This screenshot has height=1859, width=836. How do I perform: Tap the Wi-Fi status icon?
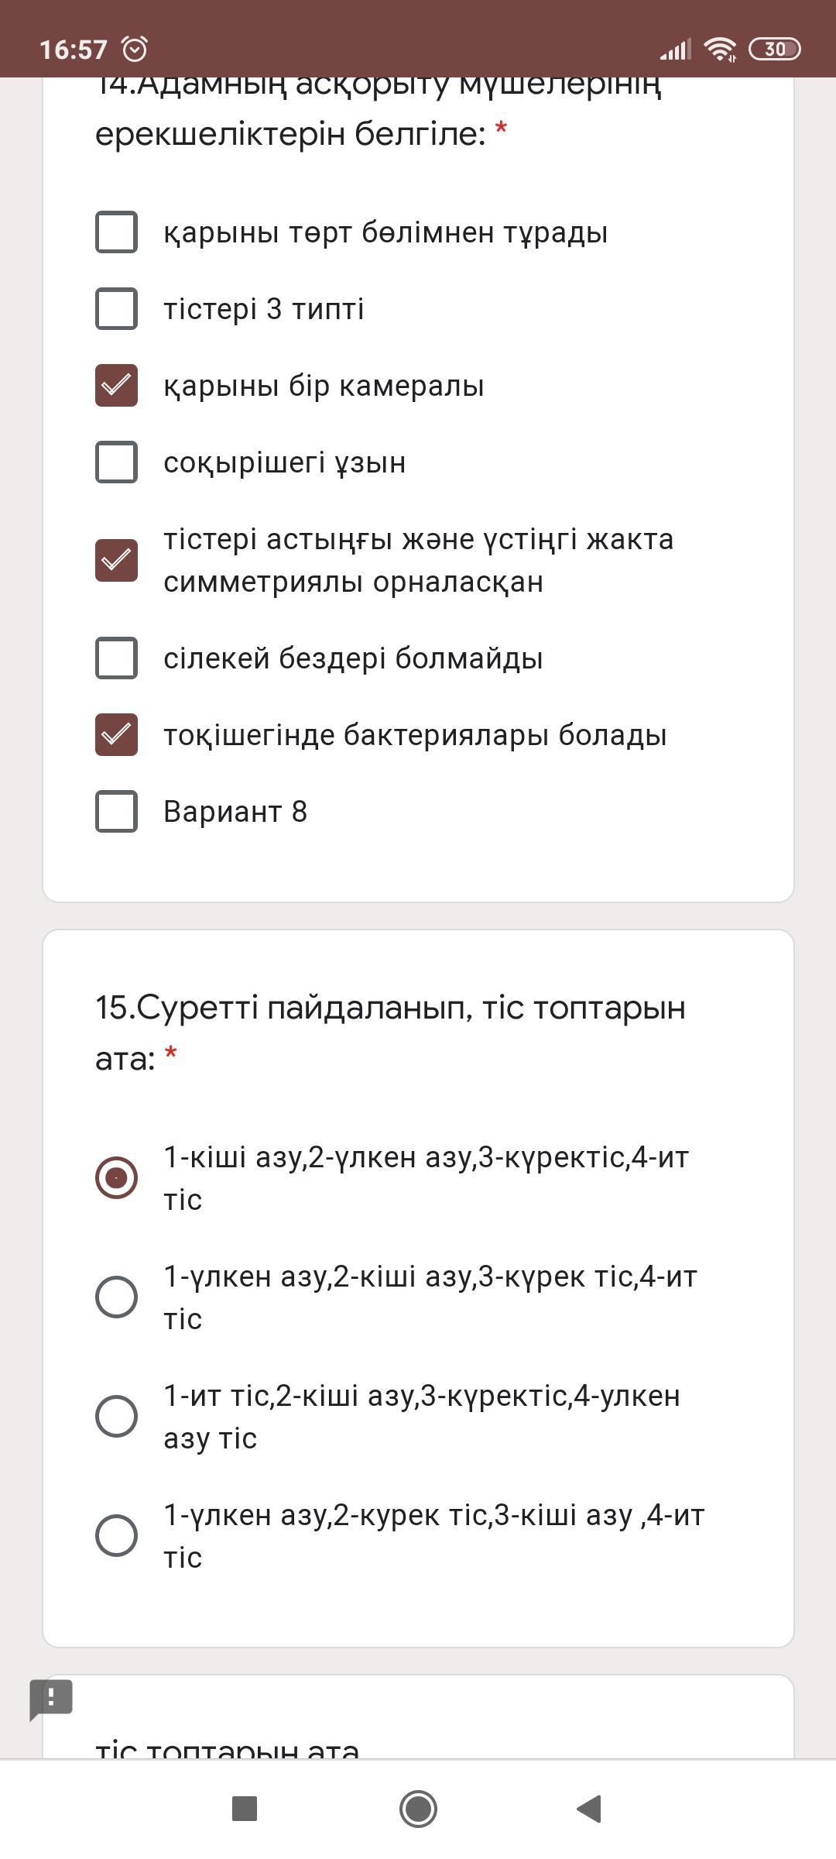point(720,50)
